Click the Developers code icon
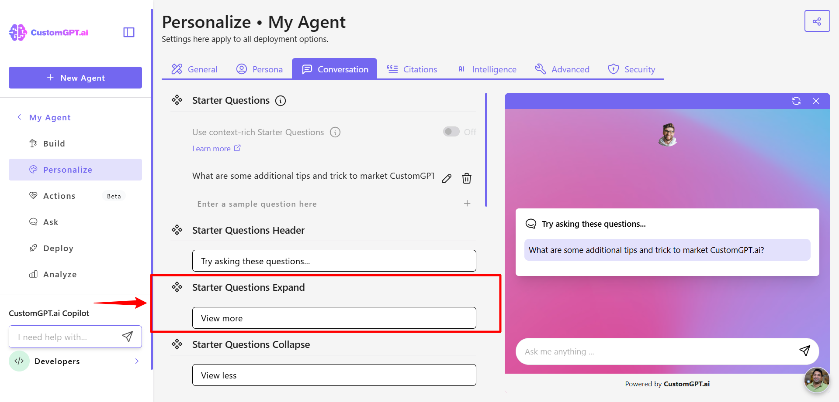This screenshot has width=839, height=402. point(19,361)
